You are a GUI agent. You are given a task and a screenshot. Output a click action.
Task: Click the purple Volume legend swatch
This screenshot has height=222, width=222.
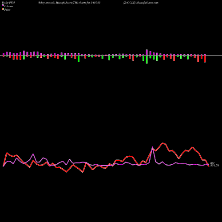3,5
